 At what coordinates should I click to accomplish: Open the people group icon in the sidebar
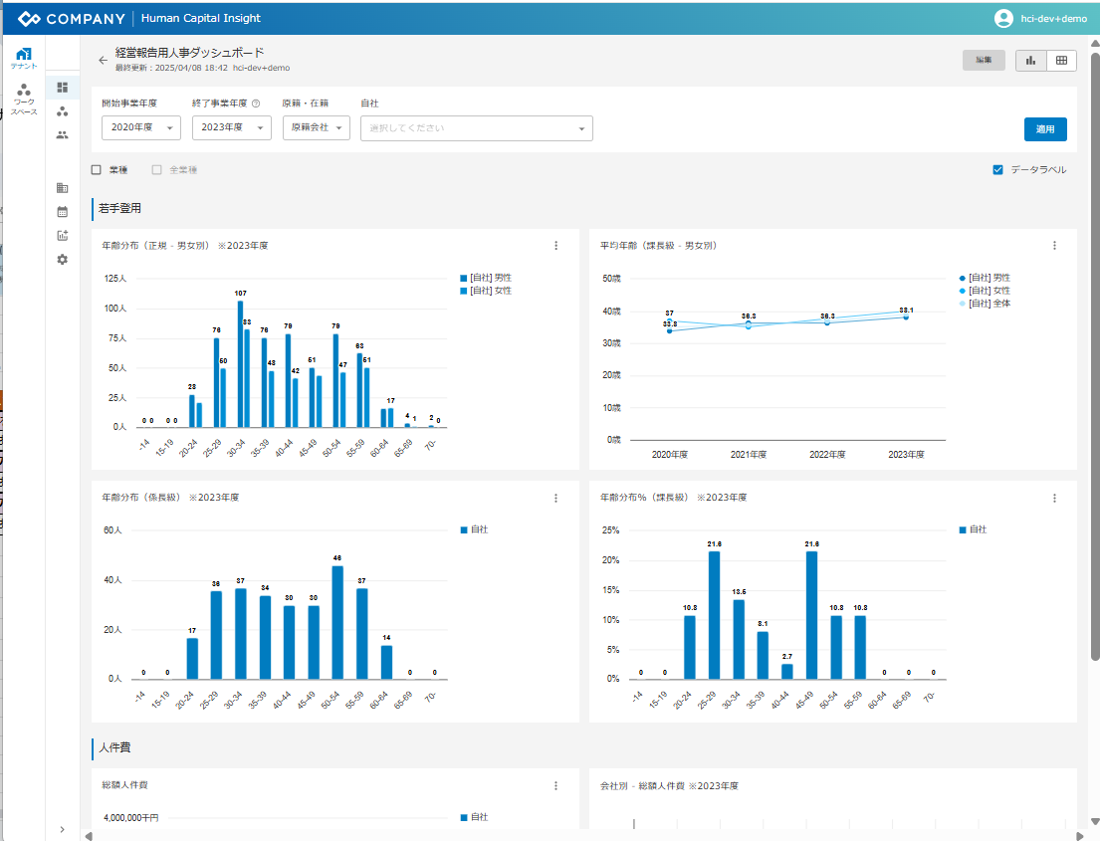(x=63, y=134)
